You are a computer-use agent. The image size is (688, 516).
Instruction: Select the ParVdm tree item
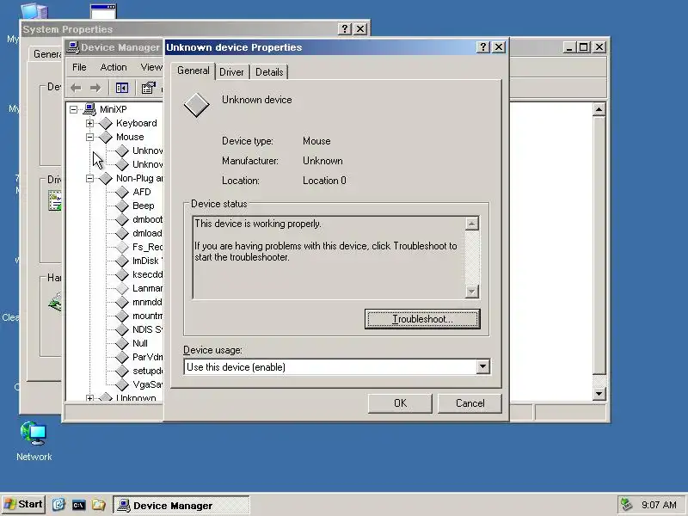tap(147, 357)
